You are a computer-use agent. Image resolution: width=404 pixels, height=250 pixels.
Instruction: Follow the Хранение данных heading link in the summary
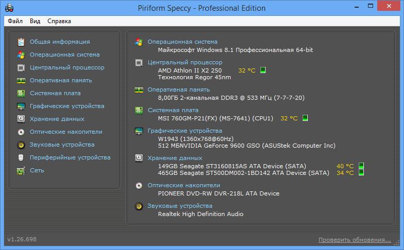(x=175, y=158)
